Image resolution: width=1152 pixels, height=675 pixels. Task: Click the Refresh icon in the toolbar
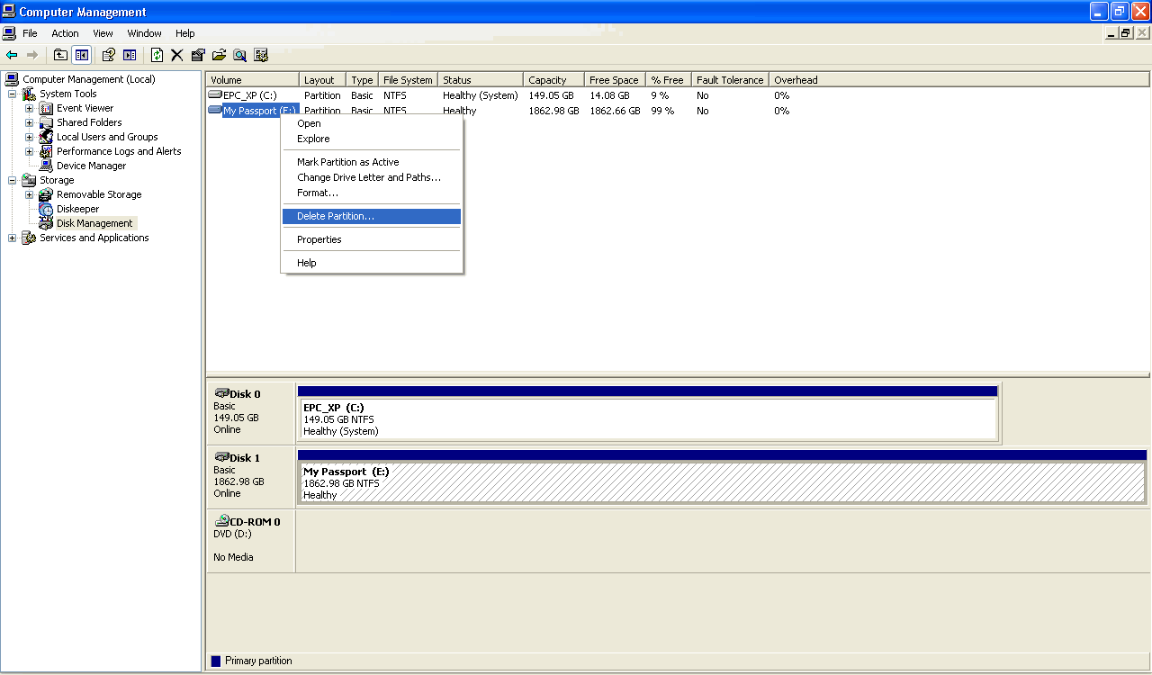[157, 55]
